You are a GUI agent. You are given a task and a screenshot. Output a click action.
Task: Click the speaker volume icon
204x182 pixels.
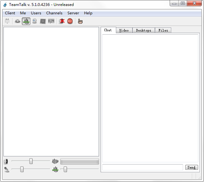point(6,161)
